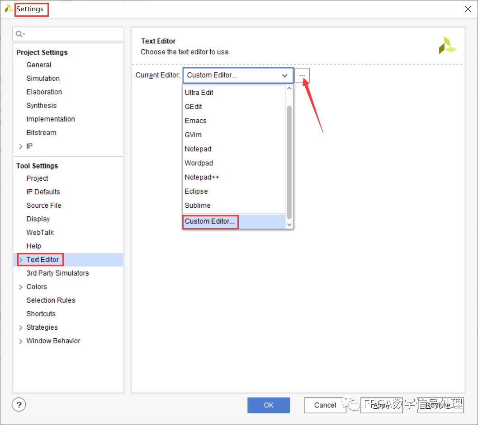Close the Settings dialog window

pos(468,9)
